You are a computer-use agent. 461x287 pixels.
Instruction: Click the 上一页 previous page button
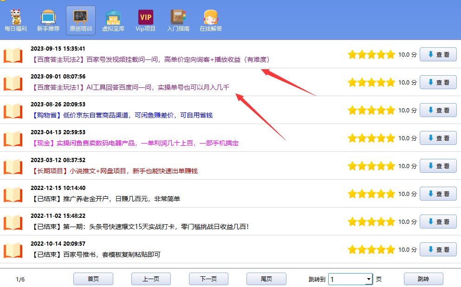tap(151, 279)
